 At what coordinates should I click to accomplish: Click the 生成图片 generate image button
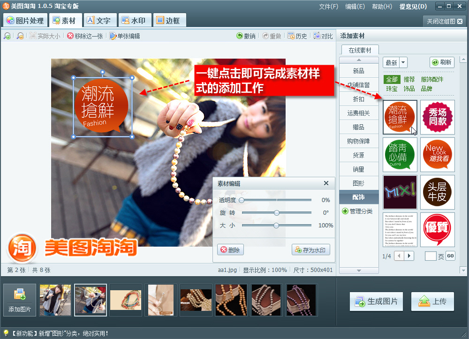click(x=376, y=301)
